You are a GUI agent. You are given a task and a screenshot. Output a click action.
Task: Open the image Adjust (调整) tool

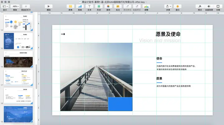pyautogui.click(x=146, y=6)
